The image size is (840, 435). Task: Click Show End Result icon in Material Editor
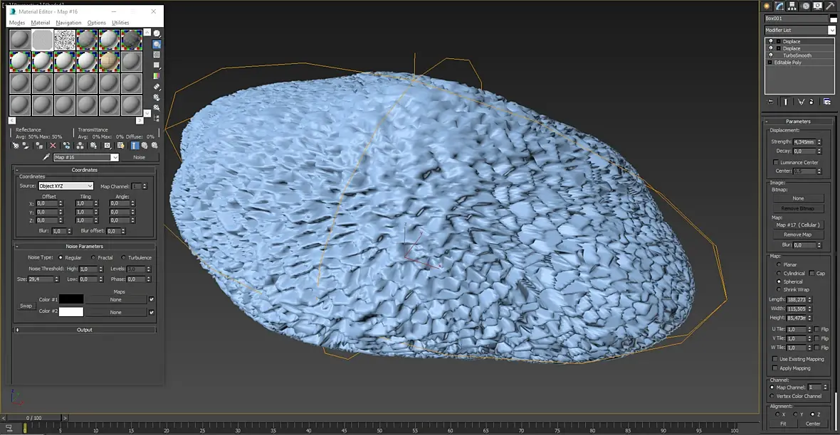pos(135,146)
